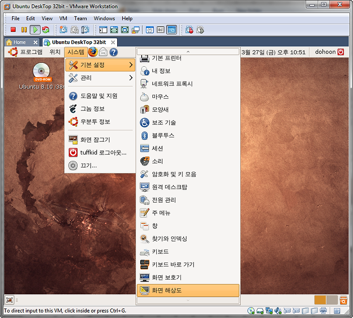Choose 화면 잠그기 from the menu
Screen dimensions: 353x318
(100, 140)
